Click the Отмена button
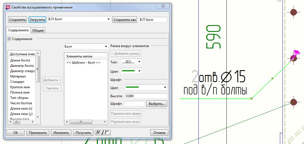Image resolution: width=304 pixels, height=144 pixels. 159,133
